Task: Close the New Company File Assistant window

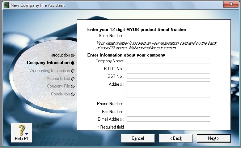Action: tap(231, 4)
